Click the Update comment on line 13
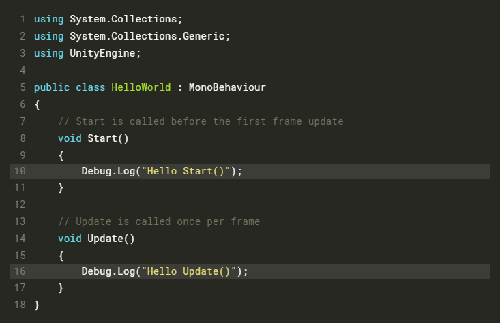This screenshot has height=323, width=500. click(x=159, y=221)
